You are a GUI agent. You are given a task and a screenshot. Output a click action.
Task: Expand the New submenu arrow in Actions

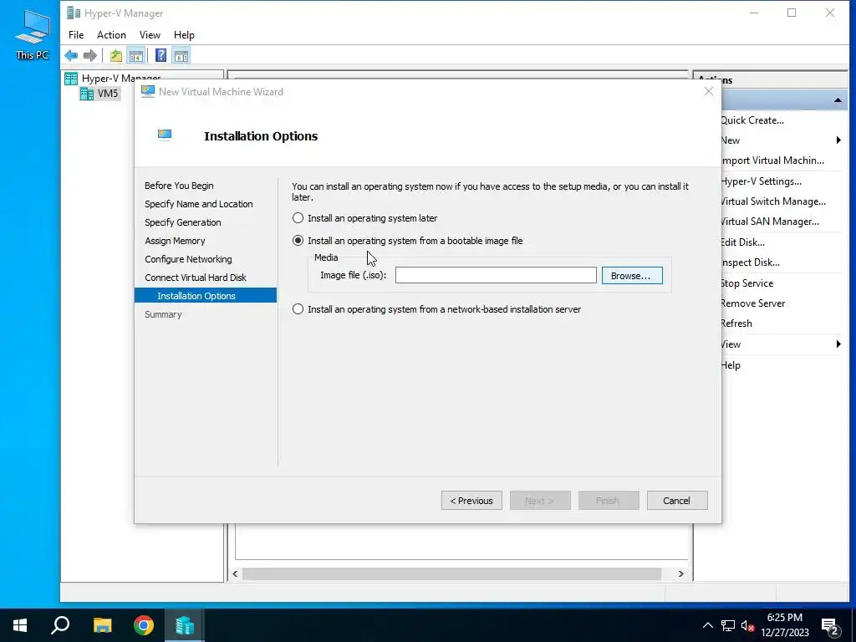click(x=838, y=140)
